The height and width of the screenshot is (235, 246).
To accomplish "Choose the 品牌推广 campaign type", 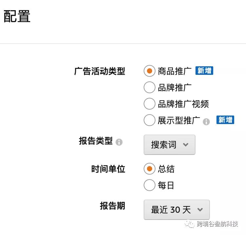I will [x=149, y=87].
